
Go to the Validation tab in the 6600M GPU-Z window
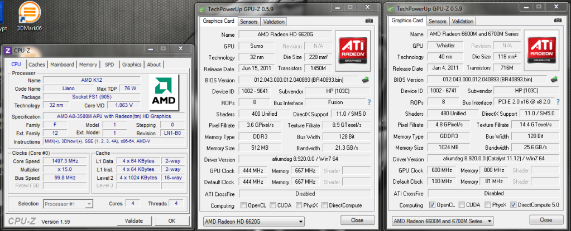[463, 22]
